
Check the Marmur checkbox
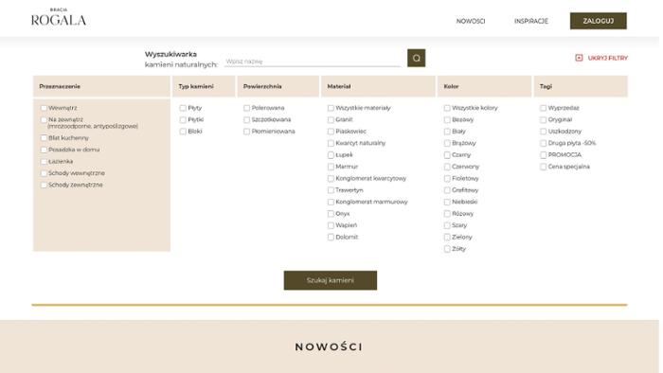pos(331,167)
